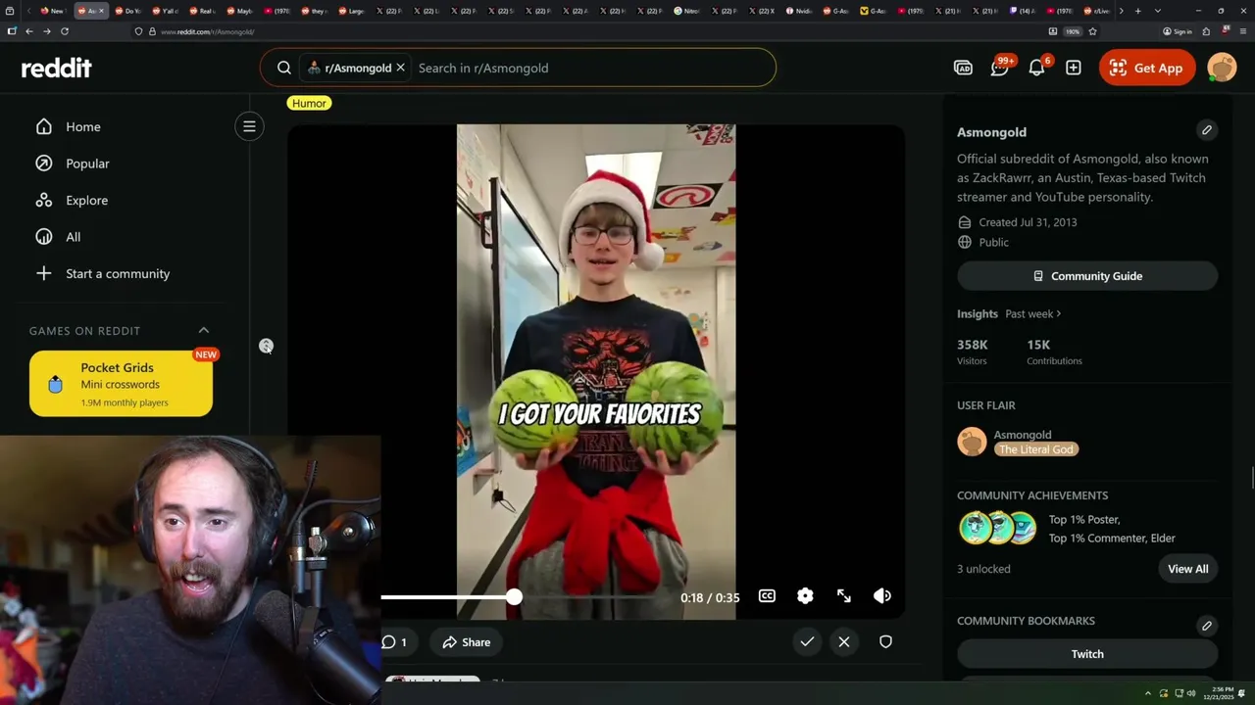View All community achievements
The height and width of the screenshot is (705, 1255).
click(x=1188, y=569)
